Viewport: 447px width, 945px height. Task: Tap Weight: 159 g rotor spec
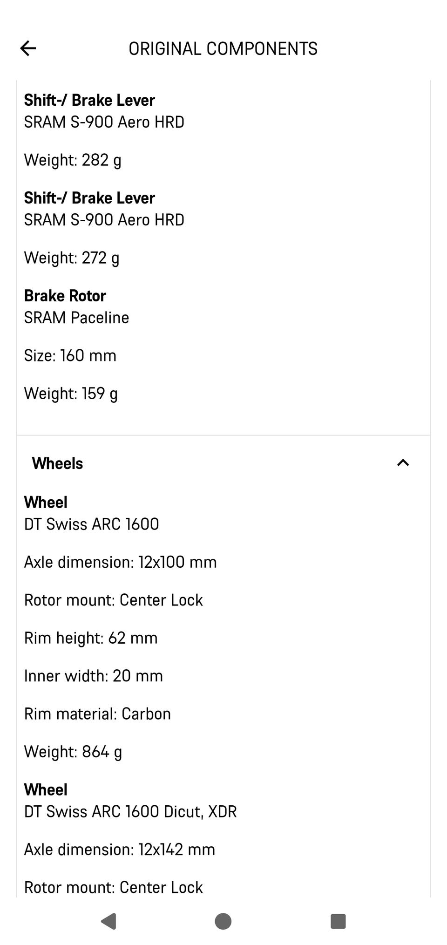71,394
